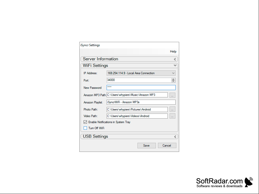Image resolution: width=259 pixels, height=194 pixels.
Task: Expand the USB Settings section
Action: [175, 136]
